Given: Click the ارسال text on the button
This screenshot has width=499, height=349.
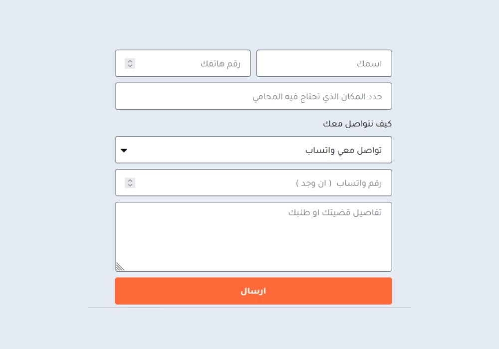Looking at the screenshot, I should 253,291.
